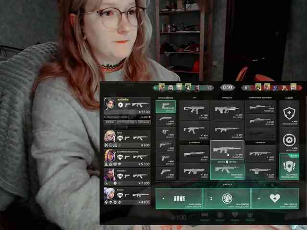Click the enemy team score showing 6

(246, 88)
